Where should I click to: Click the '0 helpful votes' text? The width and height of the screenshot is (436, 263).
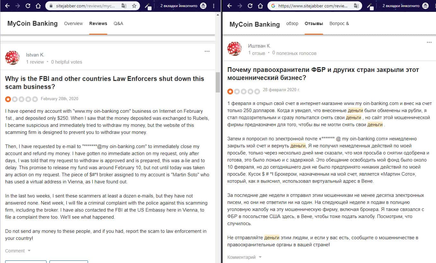(x=66, y=62)
